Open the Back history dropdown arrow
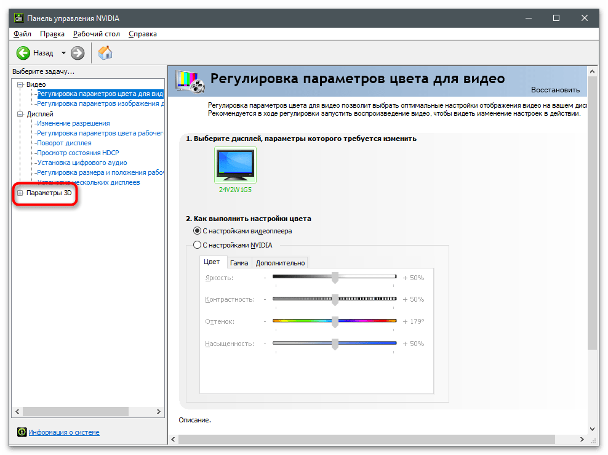Screen dimensions: 608x455 pyautogui.click(x=63, y=53)
